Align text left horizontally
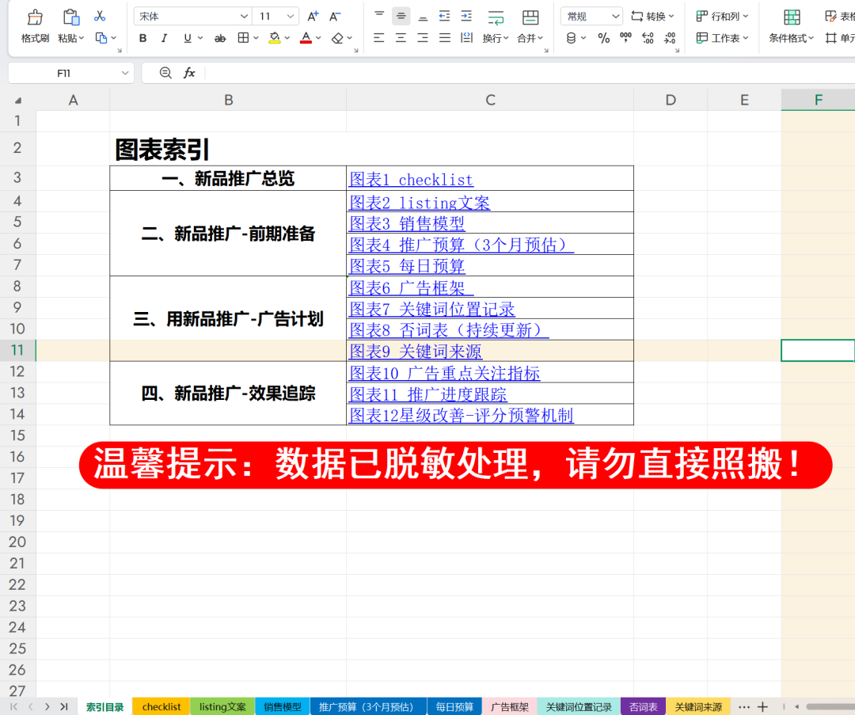Viewport: 855px width, 715px height. (379, 38)
